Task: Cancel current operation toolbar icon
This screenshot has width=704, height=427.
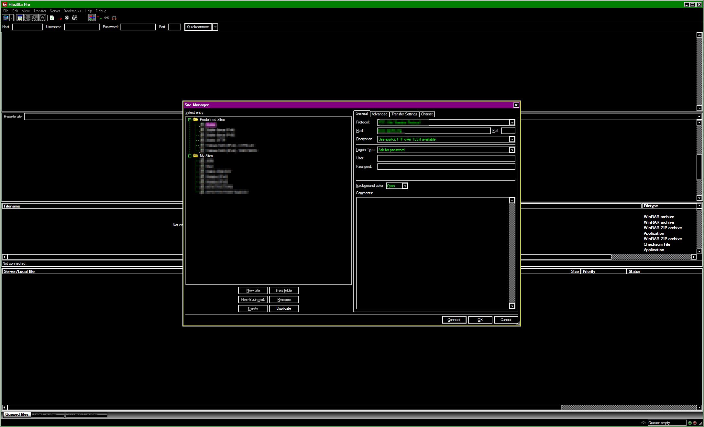Action: 67,18
